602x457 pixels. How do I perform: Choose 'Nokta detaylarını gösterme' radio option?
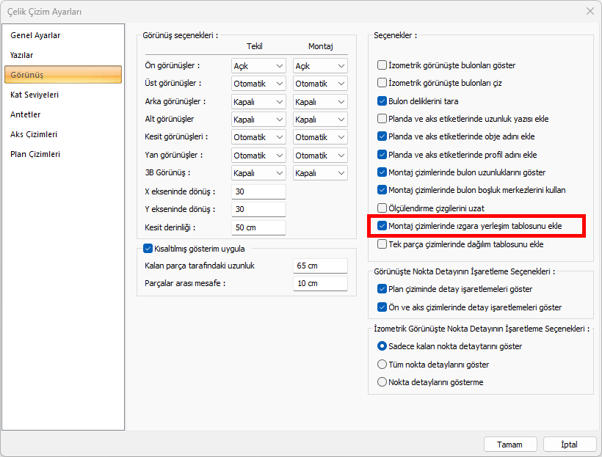coord(382,382)
